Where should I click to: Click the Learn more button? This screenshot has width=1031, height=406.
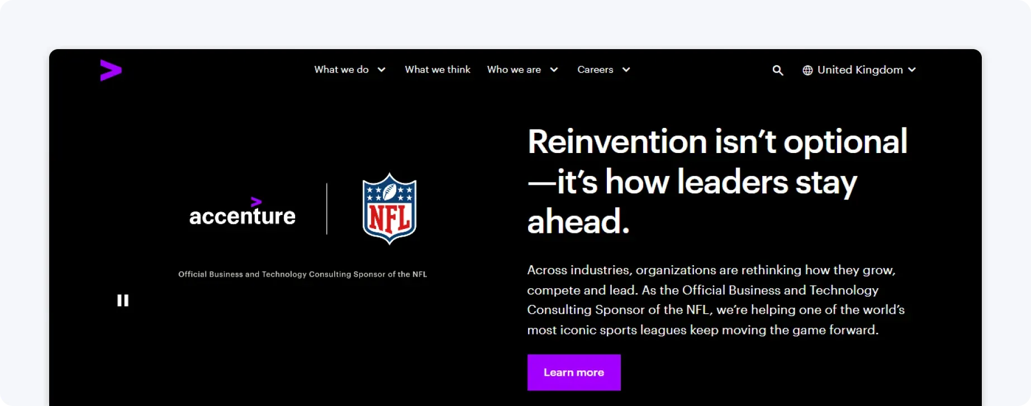coord(574,372)
